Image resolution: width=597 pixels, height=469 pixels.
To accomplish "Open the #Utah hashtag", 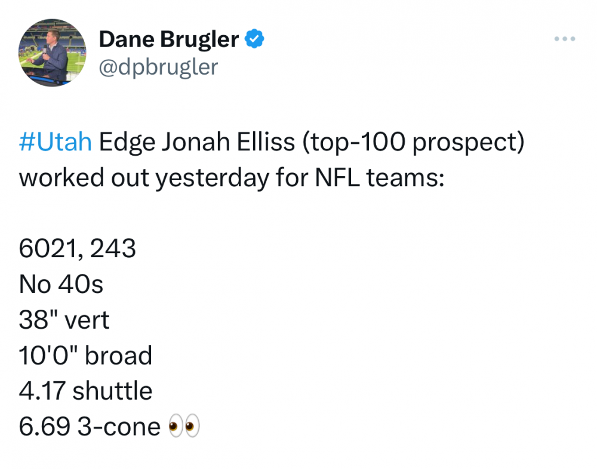I will pyautogui.click(x=56, y=143).
